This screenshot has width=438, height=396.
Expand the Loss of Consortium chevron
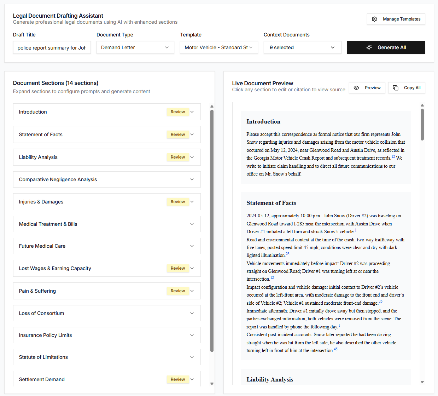pos(192,313)
